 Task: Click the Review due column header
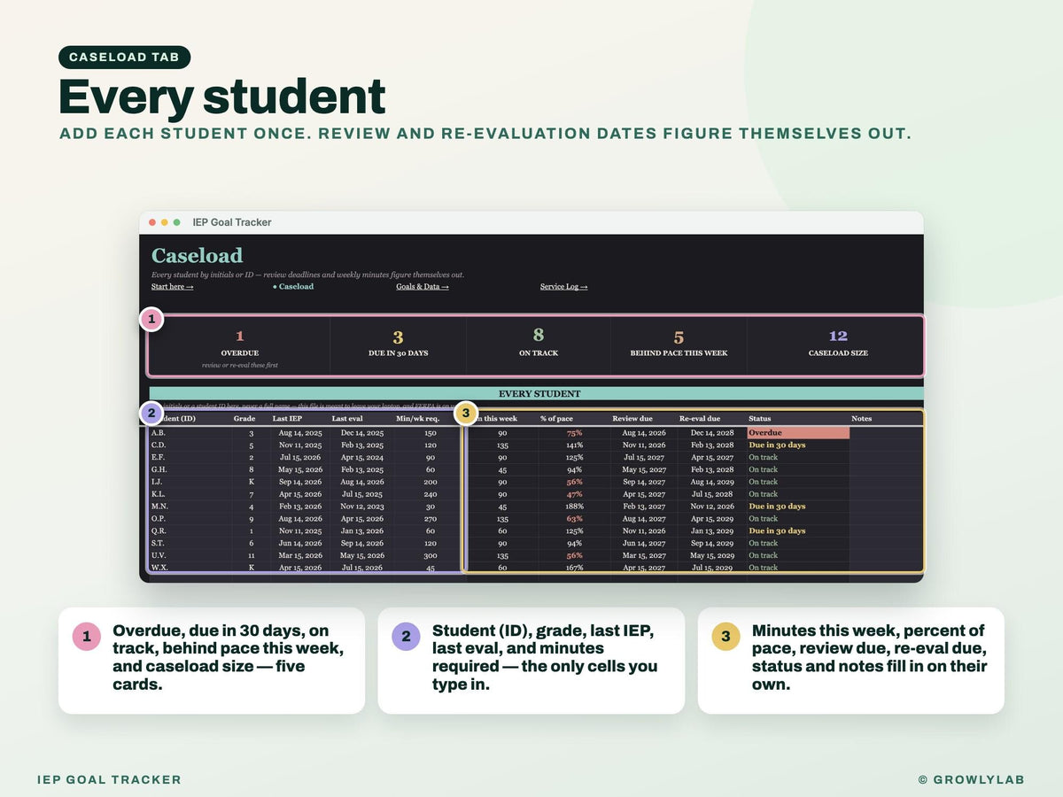point(632,418)
